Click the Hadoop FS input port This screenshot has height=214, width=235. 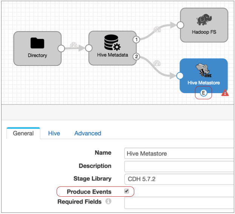(180, 25)
